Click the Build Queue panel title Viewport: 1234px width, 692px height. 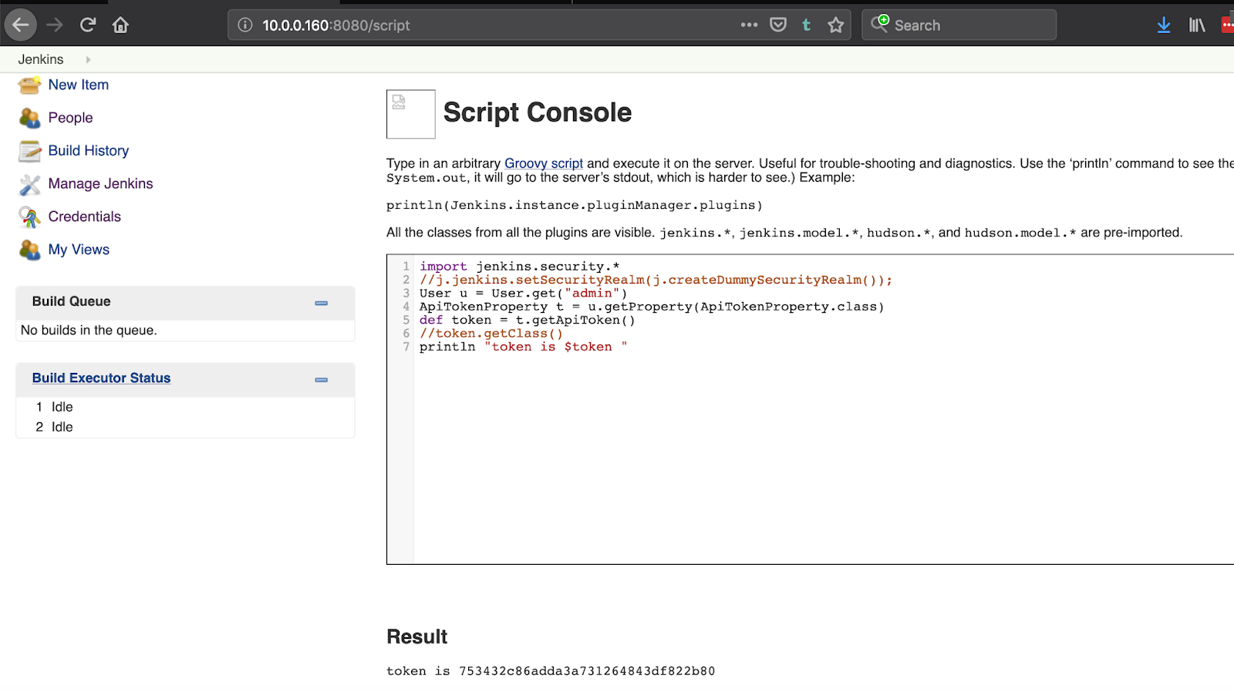click(71, 301)
